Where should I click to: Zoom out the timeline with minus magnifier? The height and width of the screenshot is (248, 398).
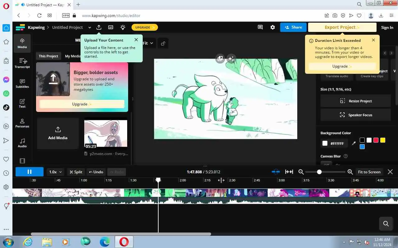pyautogui.click(x=301, y=172)
